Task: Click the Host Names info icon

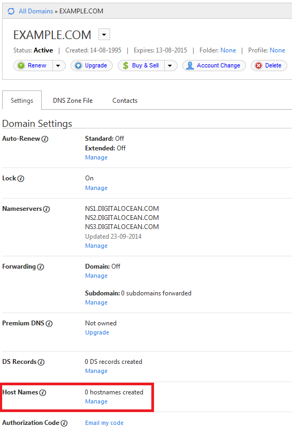Action: [x=43, y=392]
